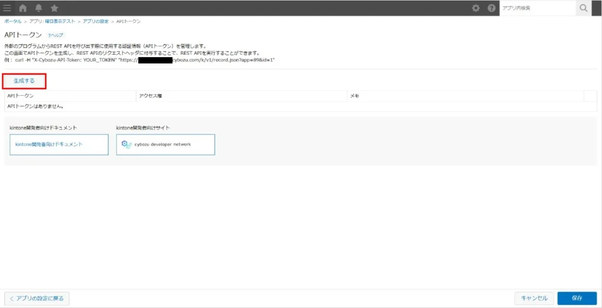Click ポータル breadcrumb link
602x308 pixels.
(13, 21)
